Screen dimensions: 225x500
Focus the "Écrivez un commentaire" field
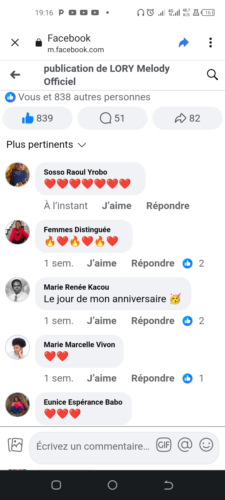point(93,446)
